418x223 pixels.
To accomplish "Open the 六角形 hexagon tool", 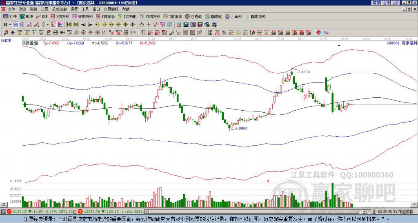I will click(234, 16).
